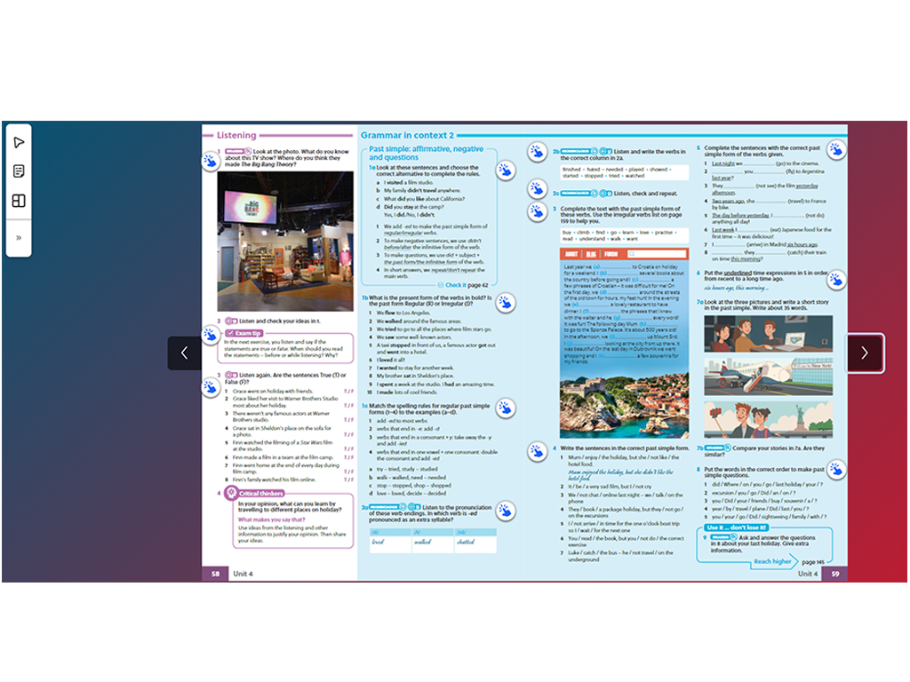Open the notes panel icon in the sidebar
The image size is (910, 682).
[x=19, y=171]
